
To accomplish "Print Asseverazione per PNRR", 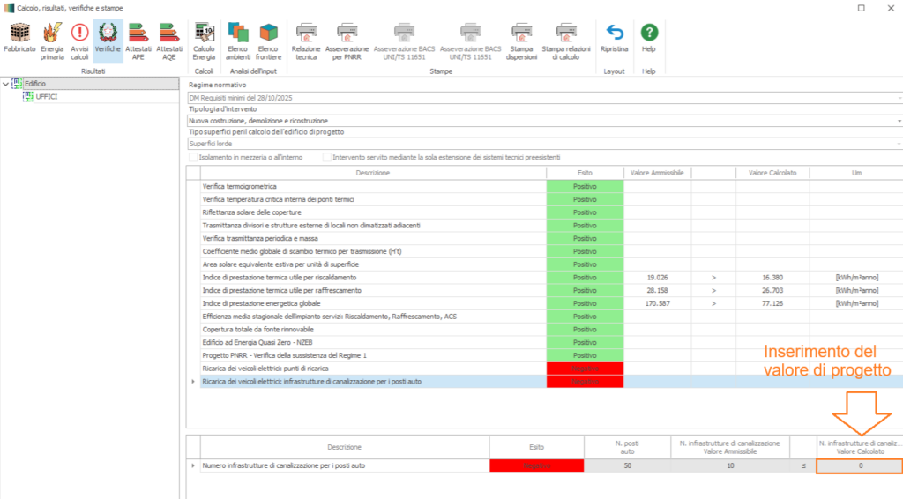I will click(347, 41).
